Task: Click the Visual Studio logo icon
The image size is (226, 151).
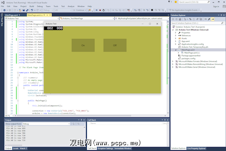Action: (x=3, y=2)
